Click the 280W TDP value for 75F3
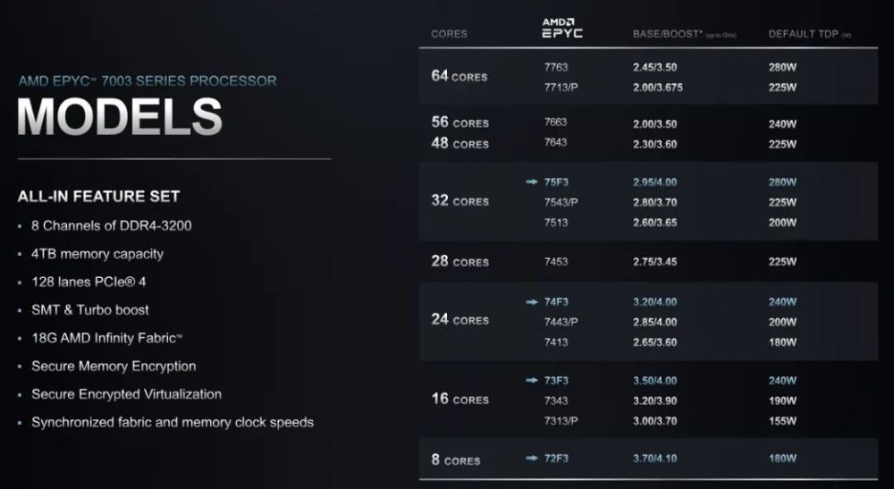The width and height of the screenshot is (894, 489). coord(782,182)
